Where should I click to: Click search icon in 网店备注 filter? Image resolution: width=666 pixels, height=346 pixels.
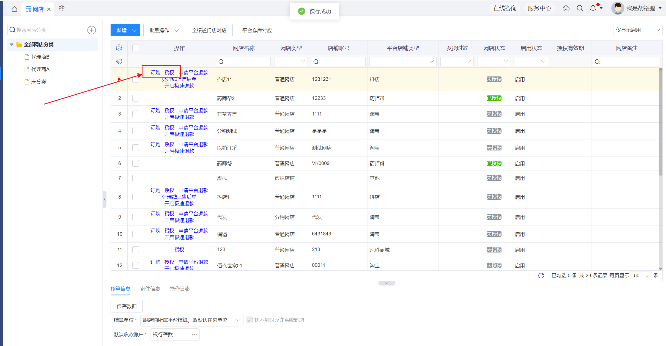click(x=598, y=62)
